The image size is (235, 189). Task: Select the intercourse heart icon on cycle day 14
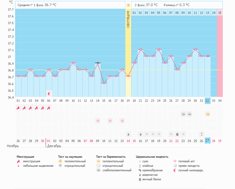98,121
